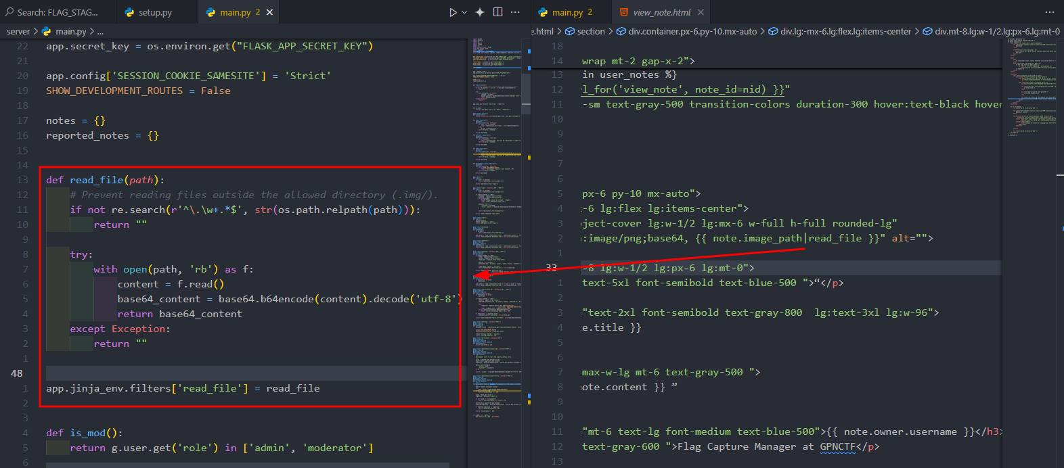Click the re.search relpath check line
Viewport: 1064px width, 468px height.
245,210
